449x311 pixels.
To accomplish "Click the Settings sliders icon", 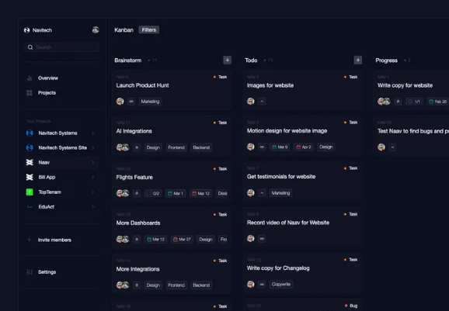I will [x=30, y=272].
